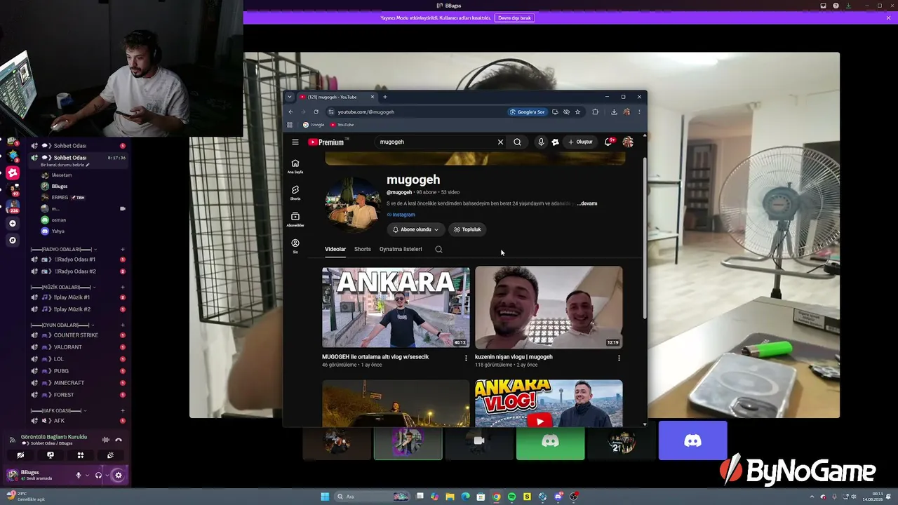Open Chrome extensions puzzle icon

[596, 112]
